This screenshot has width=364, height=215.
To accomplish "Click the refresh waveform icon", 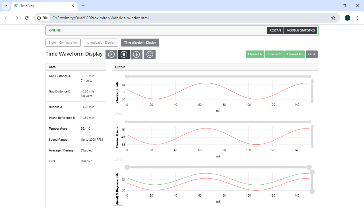I will 150,54.
